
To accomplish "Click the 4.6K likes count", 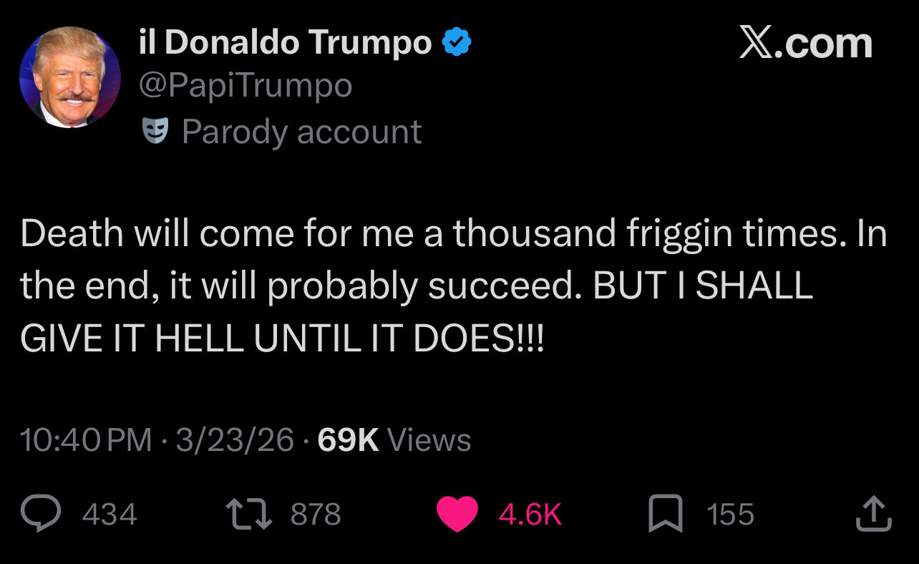I will click(x=530, y=515).
